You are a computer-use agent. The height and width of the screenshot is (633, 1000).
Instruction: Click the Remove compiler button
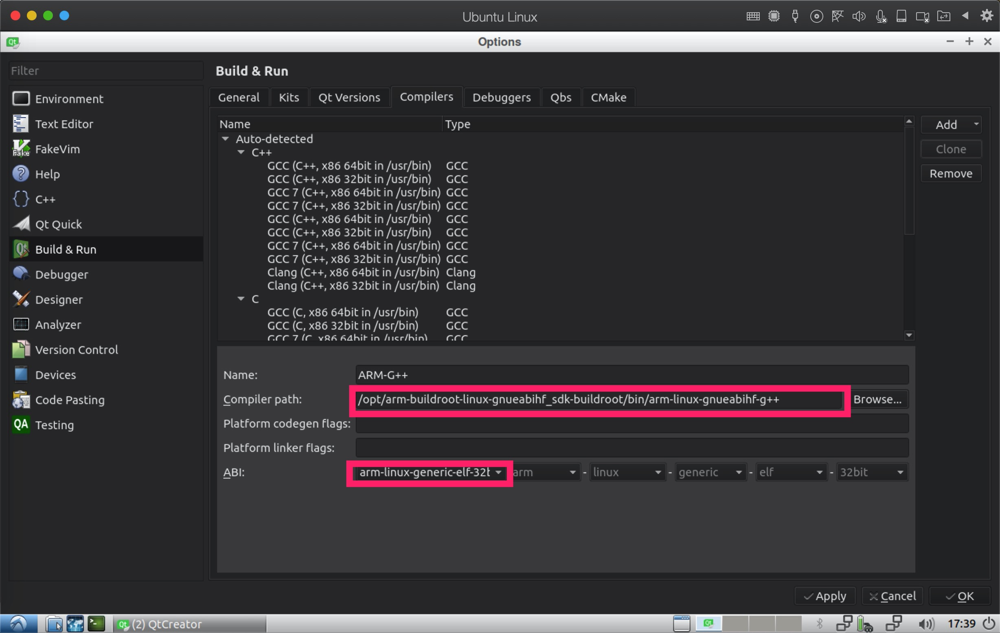pyautogui.click(x=951, y=173)
